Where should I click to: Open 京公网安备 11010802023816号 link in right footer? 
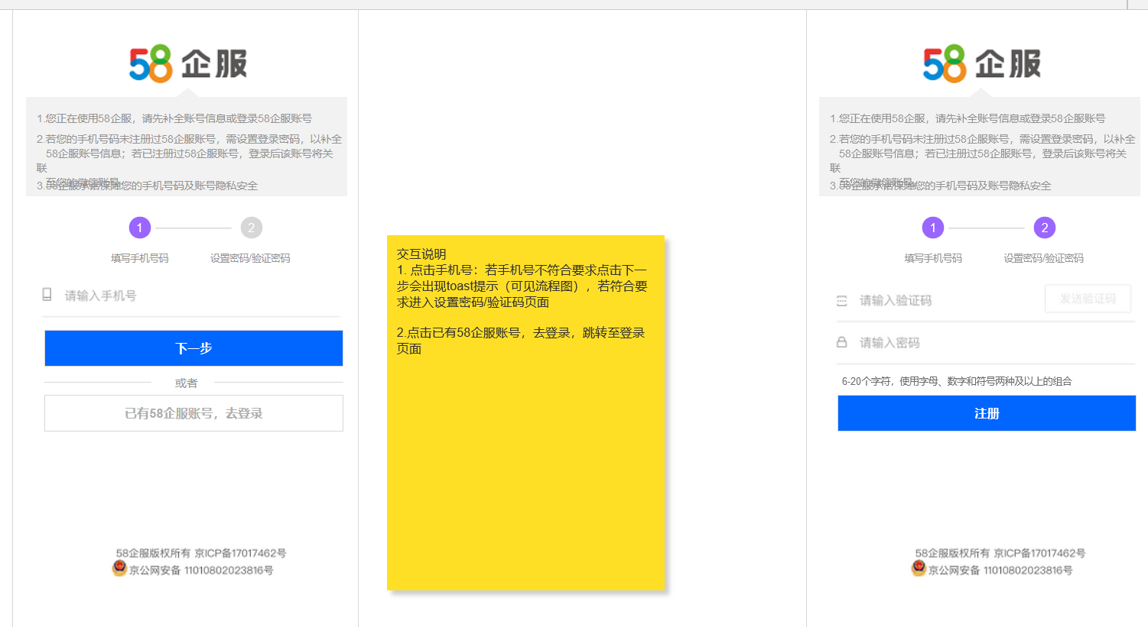click(1000, 570)
